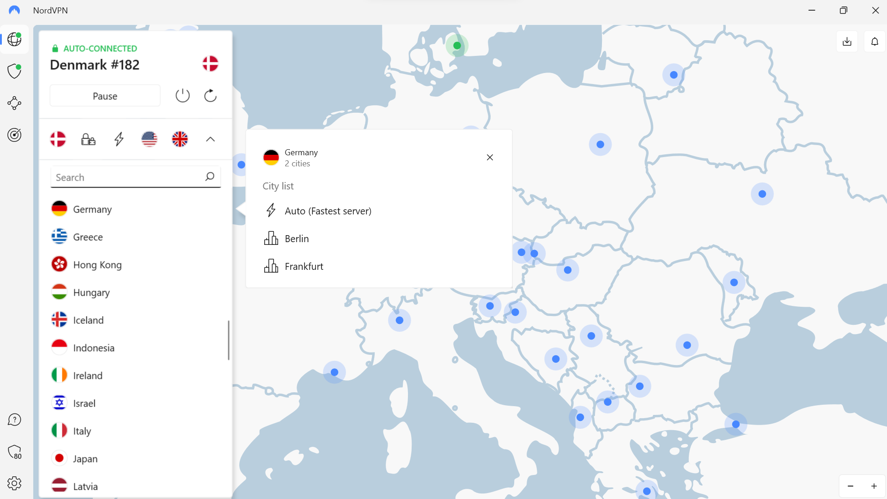Click the lightning quick connect shortcut
The height and width of the screenshot is (499, 887).
click(119, 139)
